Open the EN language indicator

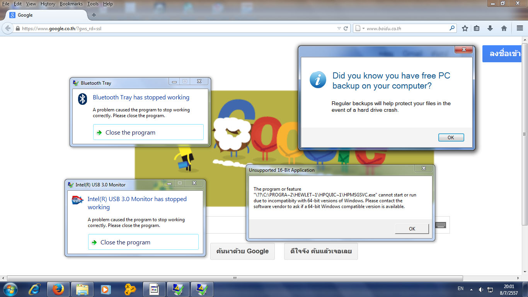click(460, 288)
